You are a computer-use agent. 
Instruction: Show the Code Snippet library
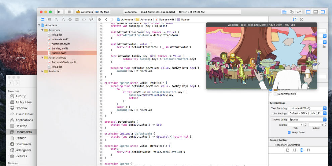[294, 150]
